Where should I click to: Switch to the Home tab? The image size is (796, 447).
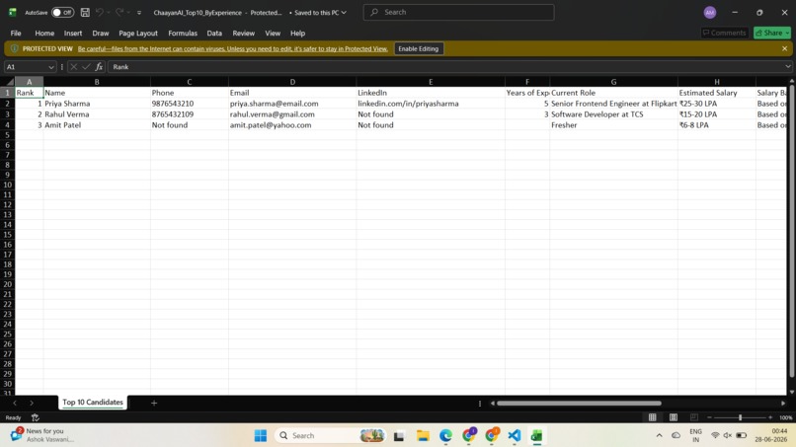click(x=44, y=33)
